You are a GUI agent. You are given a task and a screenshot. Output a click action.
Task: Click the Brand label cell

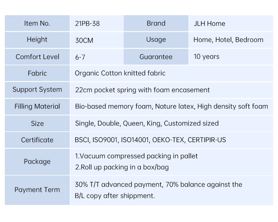(x=156, y=23)
